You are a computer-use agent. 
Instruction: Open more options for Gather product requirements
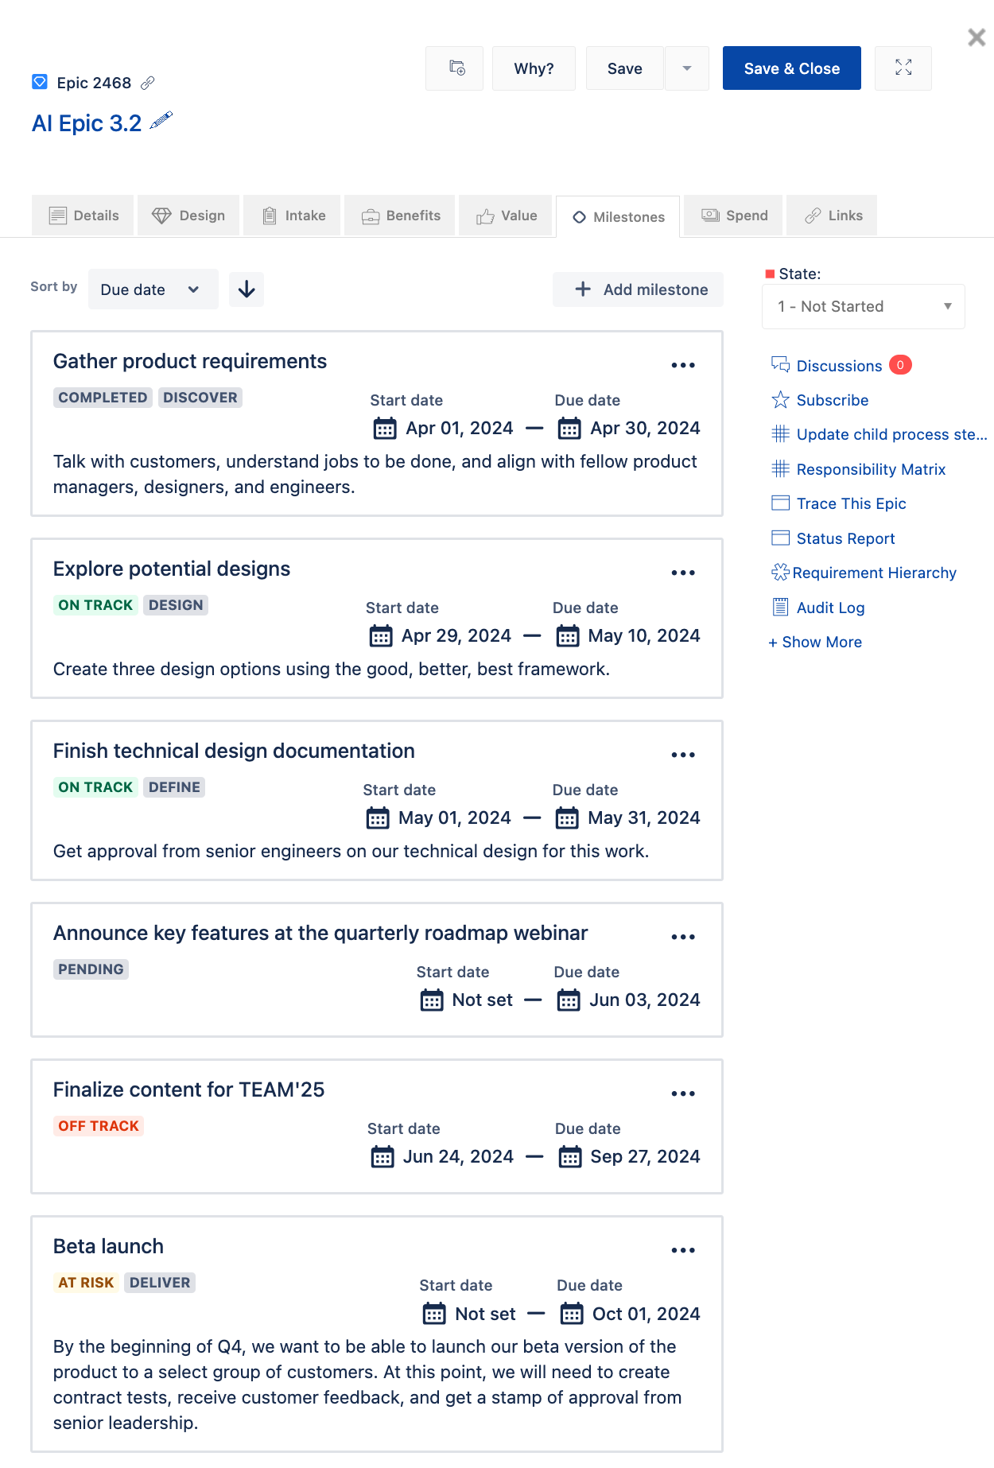coord(683,365)
